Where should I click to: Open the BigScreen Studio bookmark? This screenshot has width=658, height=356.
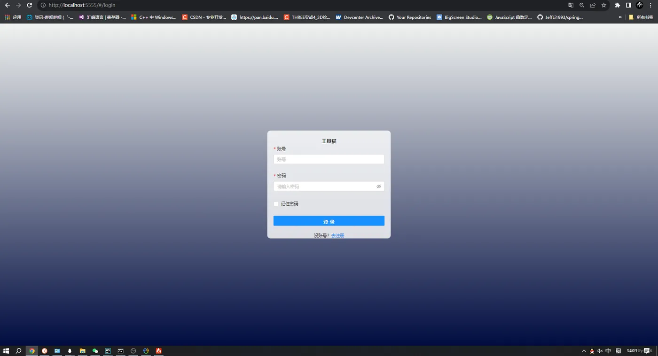459,17
